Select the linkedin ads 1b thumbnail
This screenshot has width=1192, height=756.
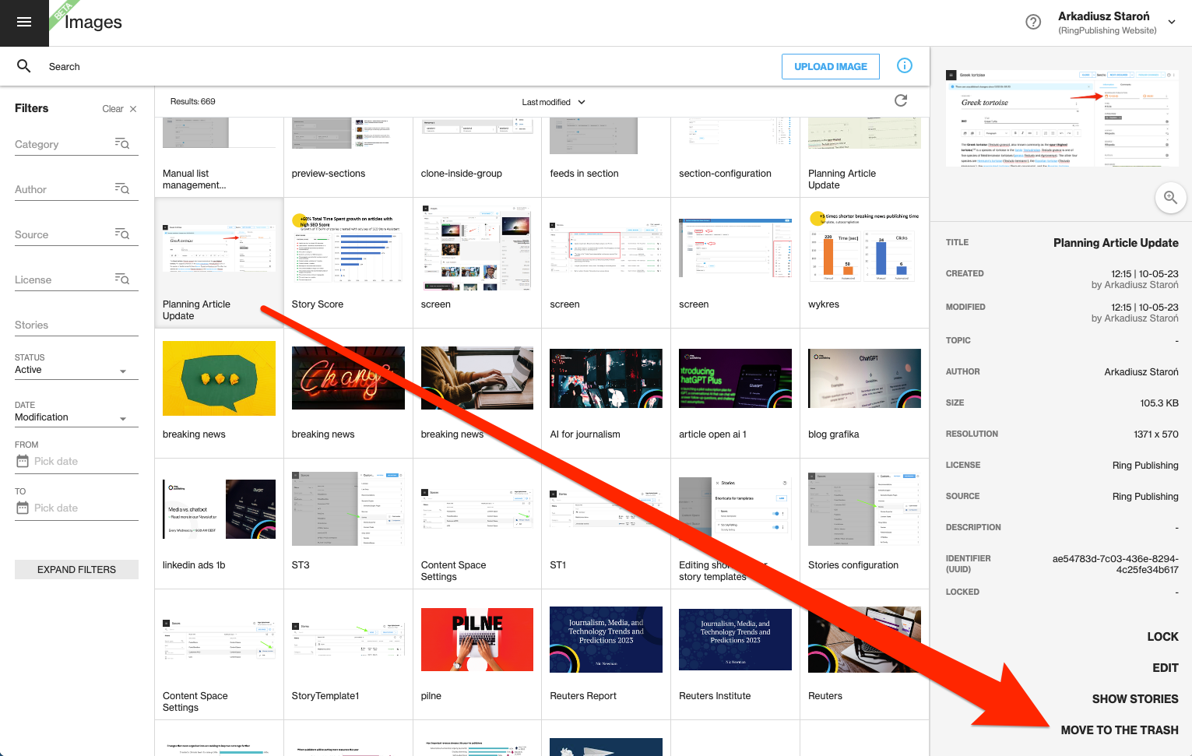[x=219, y=509]
